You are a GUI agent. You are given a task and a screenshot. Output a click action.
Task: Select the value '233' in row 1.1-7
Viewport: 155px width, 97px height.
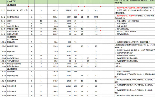click(96, 32)
